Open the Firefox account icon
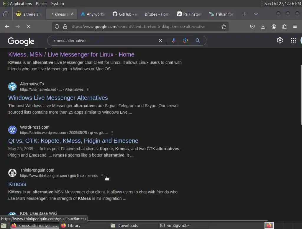Screen dimensions: 302x229 [274, 26]
